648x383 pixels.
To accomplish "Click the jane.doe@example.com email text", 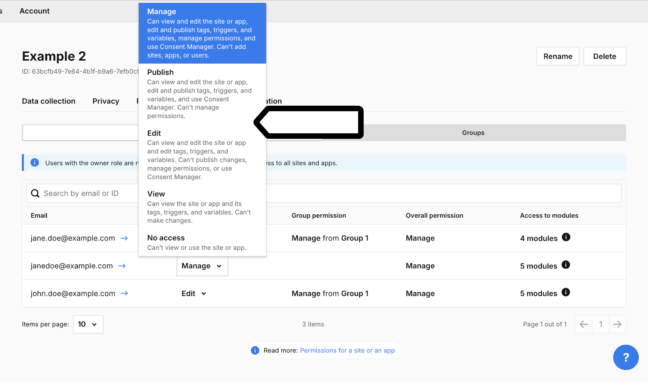I will tap(73, 238).
